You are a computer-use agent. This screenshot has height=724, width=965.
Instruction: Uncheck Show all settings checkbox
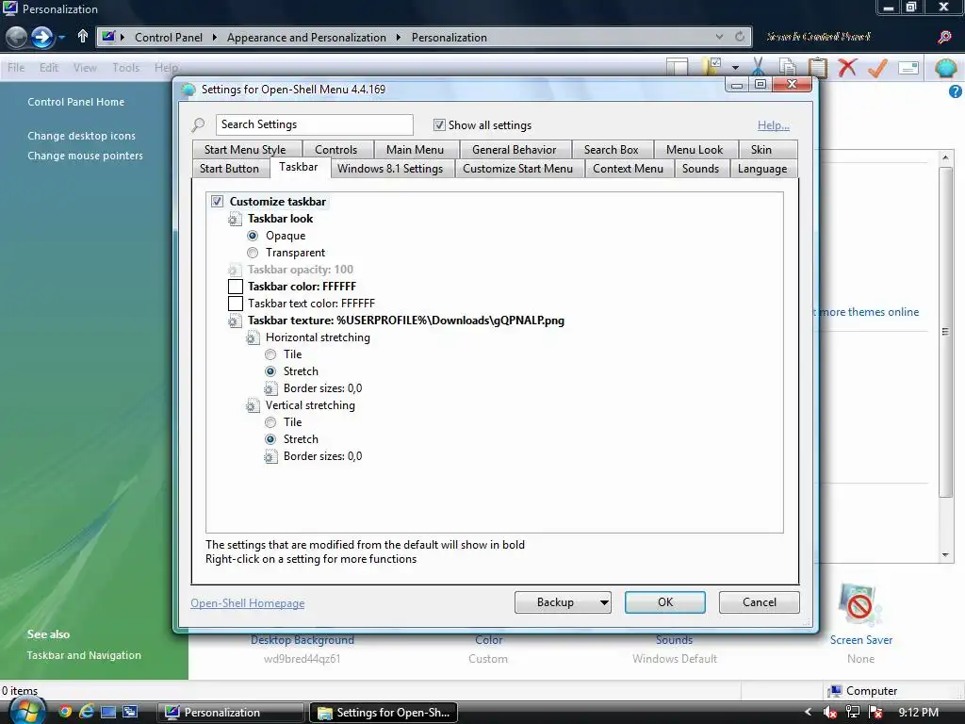(x=439, y=125)
